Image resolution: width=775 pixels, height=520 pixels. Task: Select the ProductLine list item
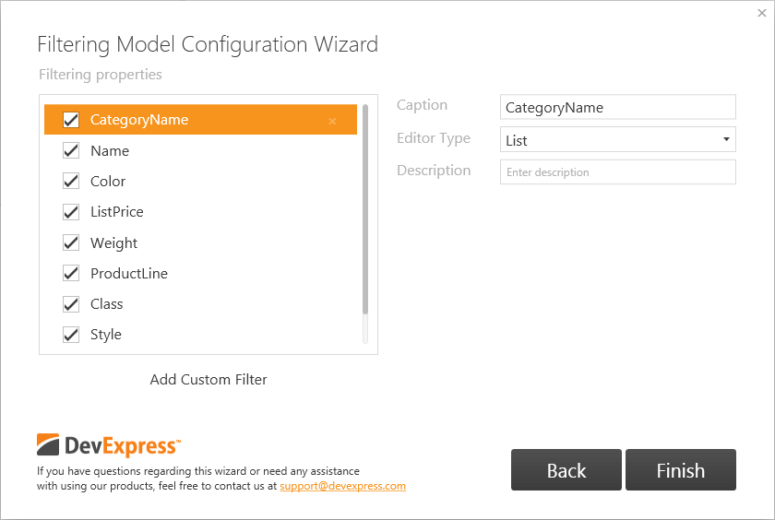129,274
